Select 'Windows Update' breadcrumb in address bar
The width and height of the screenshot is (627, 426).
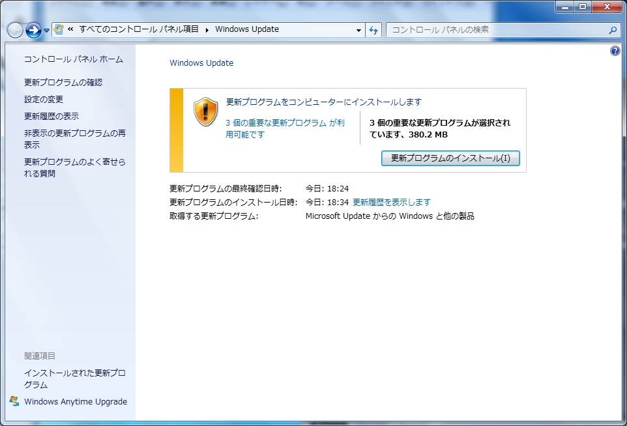(247, 29)
